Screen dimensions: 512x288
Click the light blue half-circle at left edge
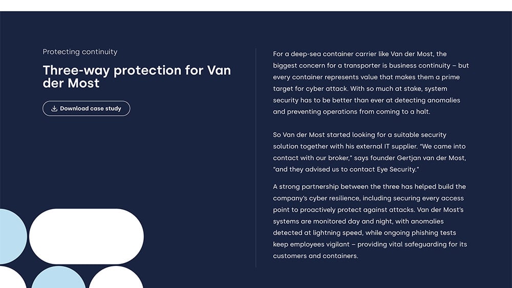(11, 236)
